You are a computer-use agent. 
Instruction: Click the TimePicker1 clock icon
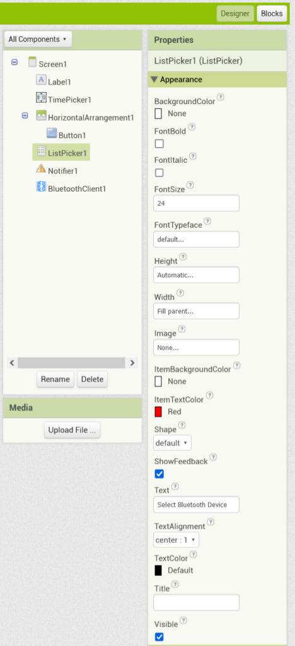click(x=41, y=98)
